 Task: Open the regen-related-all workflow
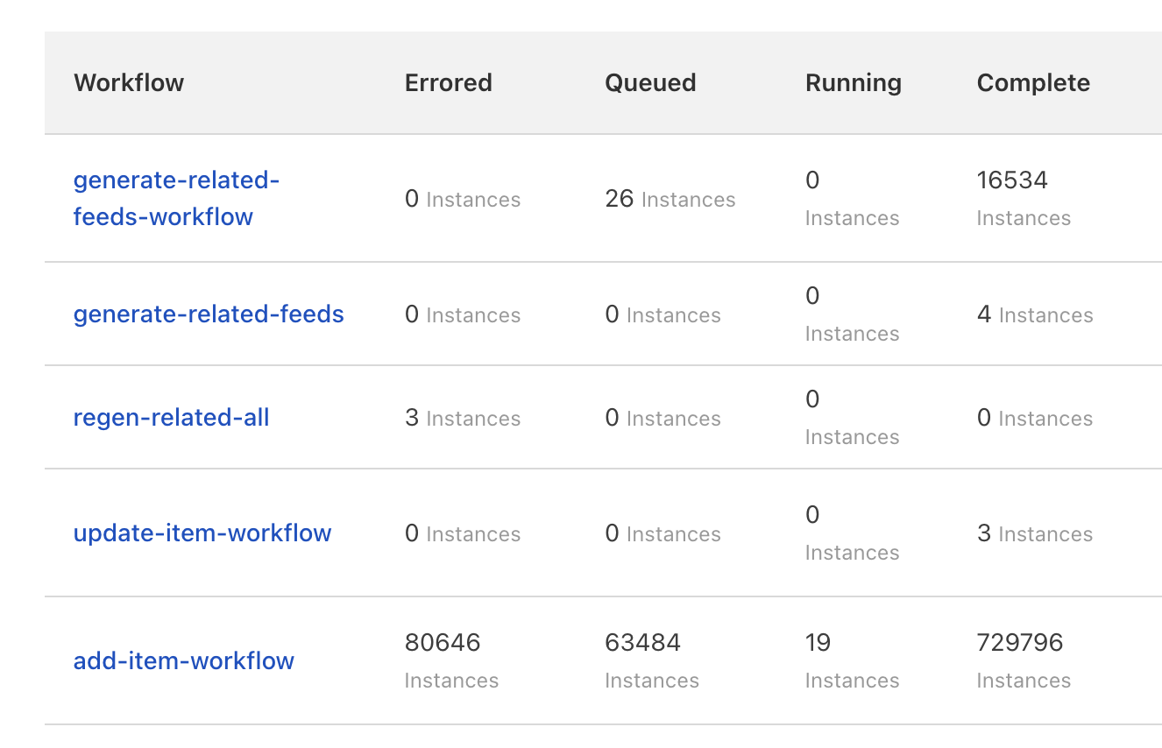pos(171,418)
